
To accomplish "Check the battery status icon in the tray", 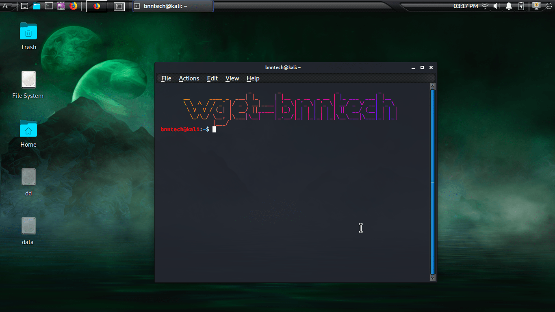I will (521, 6).
